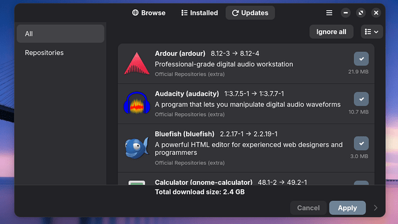Viewport: 398px width, 224px height.
Task: Uncheck the Ardour update checkbox
Action: 361,59
